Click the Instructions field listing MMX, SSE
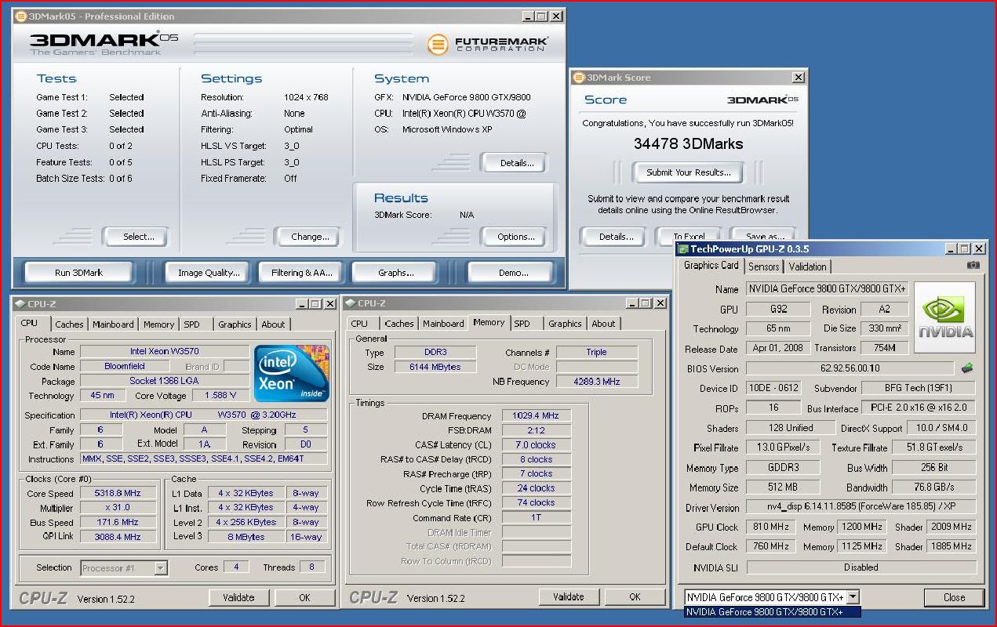Image resolution: width=997 pixels, height=627 pixels. point(203,458)
